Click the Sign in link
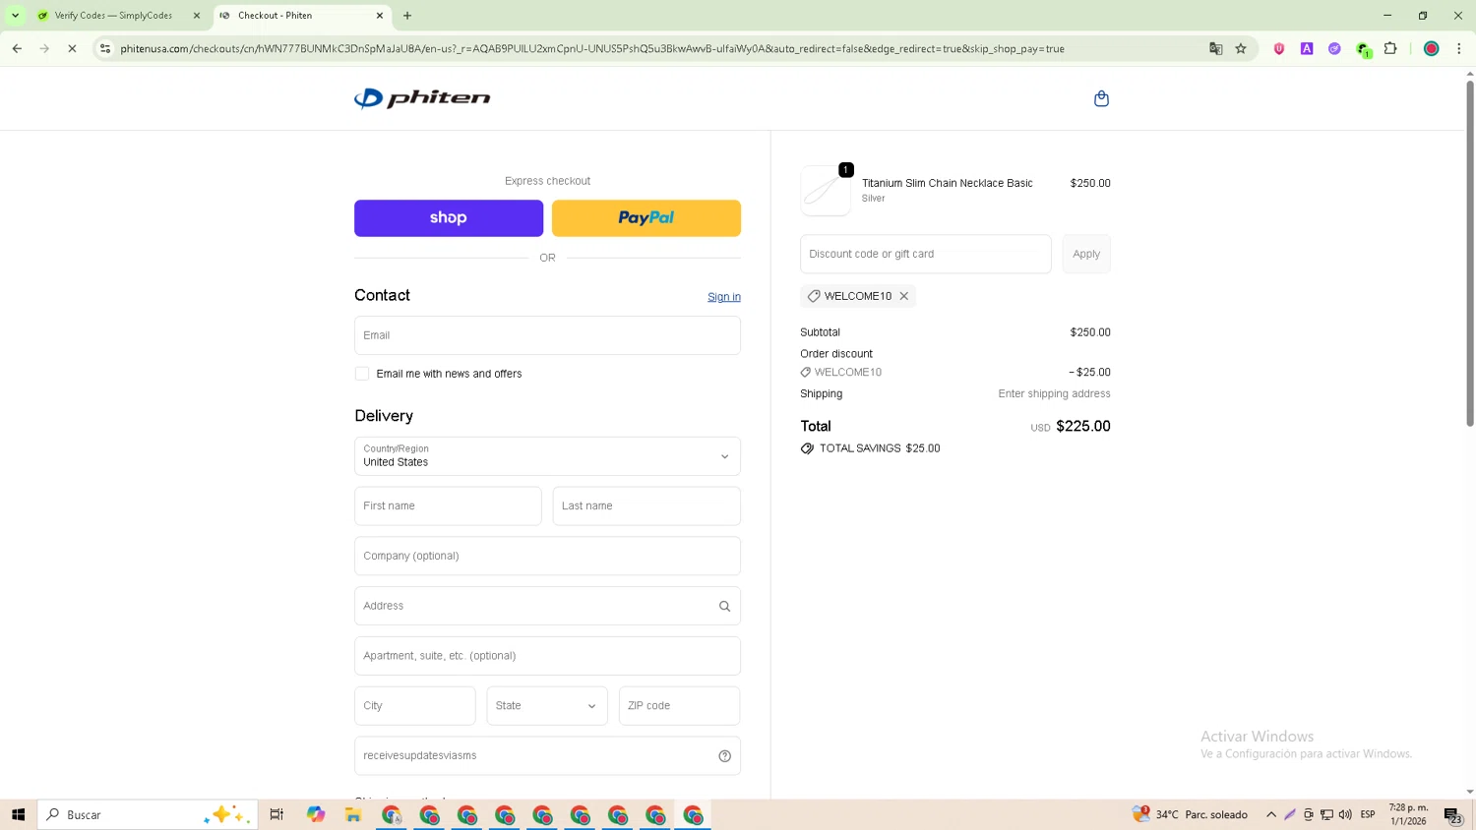The width and height of the screenshot is (1476, 830). click(x=724, y=297)
